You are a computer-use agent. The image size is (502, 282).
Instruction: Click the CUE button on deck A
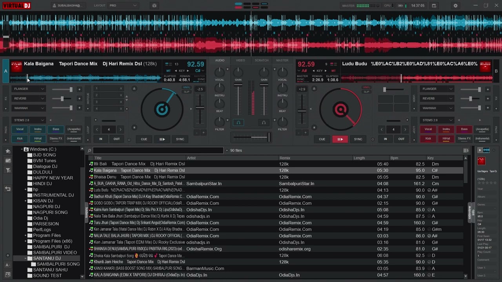pyautogui.click(x=144, y=139)
